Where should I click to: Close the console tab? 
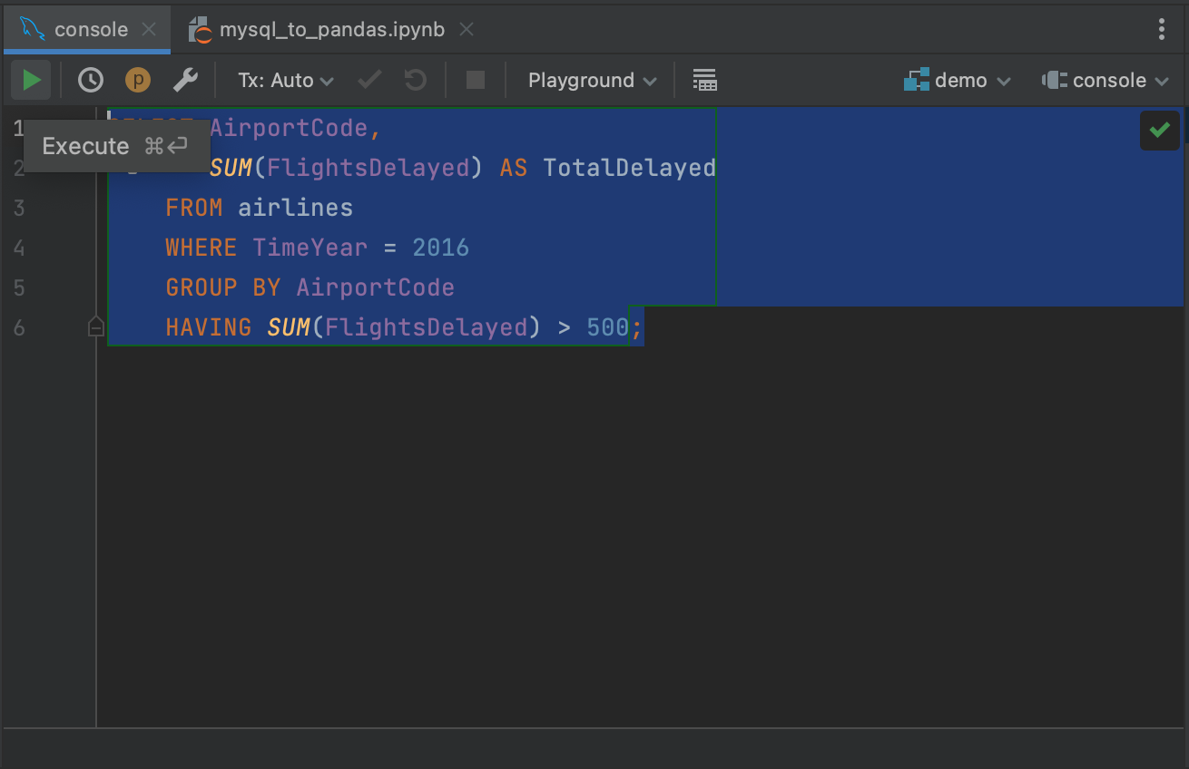149,29
